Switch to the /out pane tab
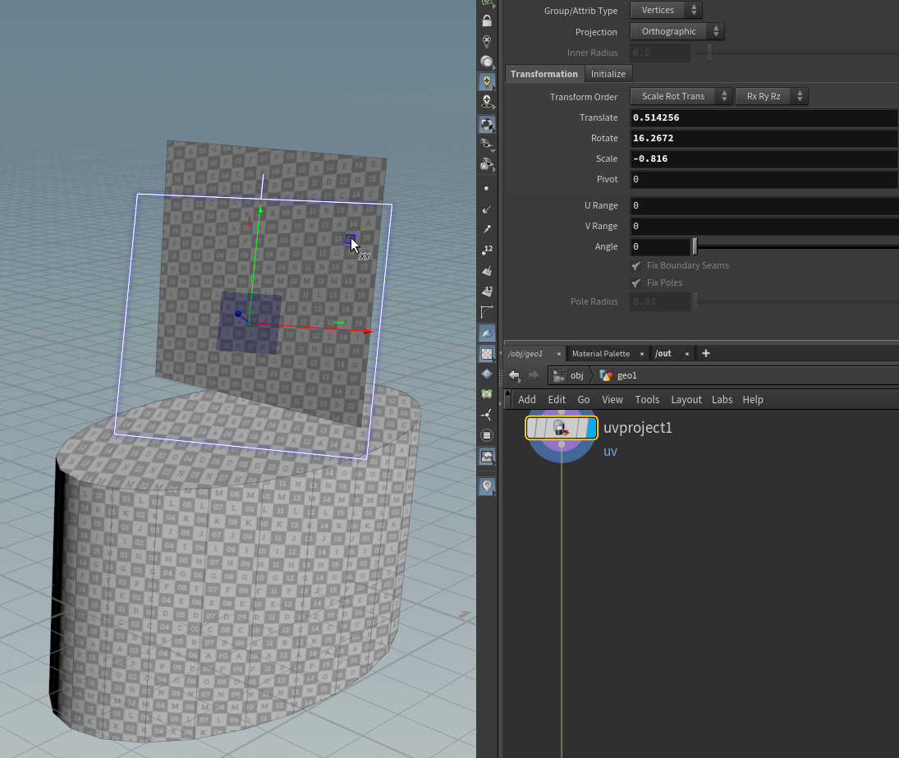 (663, 354)
